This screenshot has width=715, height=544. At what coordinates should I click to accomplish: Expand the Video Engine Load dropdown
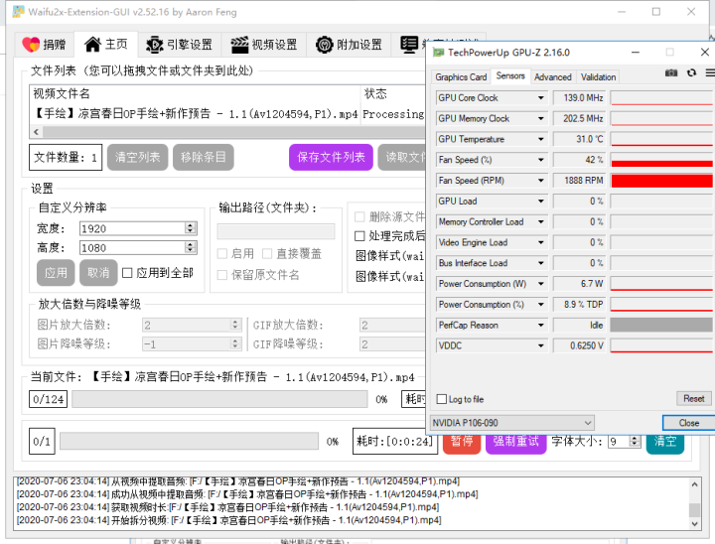(541, 242)
